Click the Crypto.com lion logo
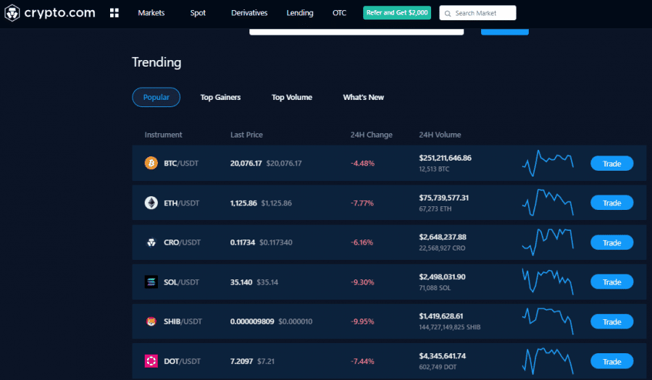652x380 pixels. pos(13,13)
